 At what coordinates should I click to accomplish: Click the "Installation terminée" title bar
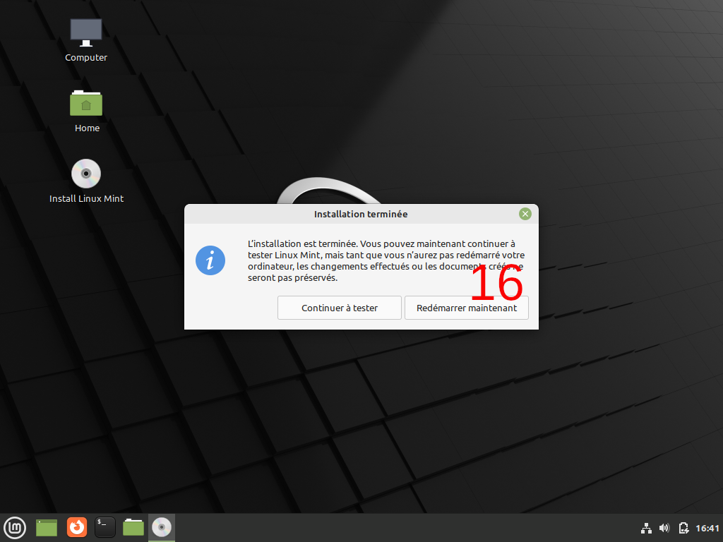361,214
